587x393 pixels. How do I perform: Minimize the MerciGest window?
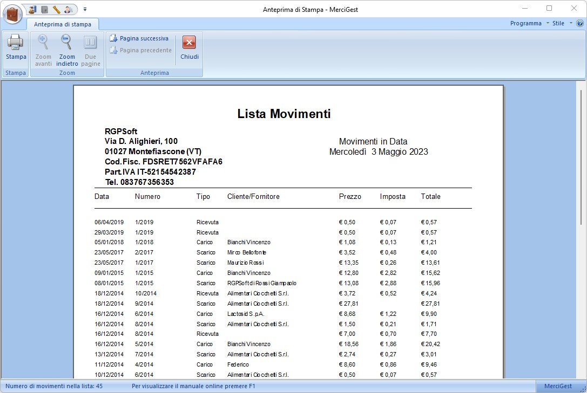pyautogui.click(x=525, y=8)
